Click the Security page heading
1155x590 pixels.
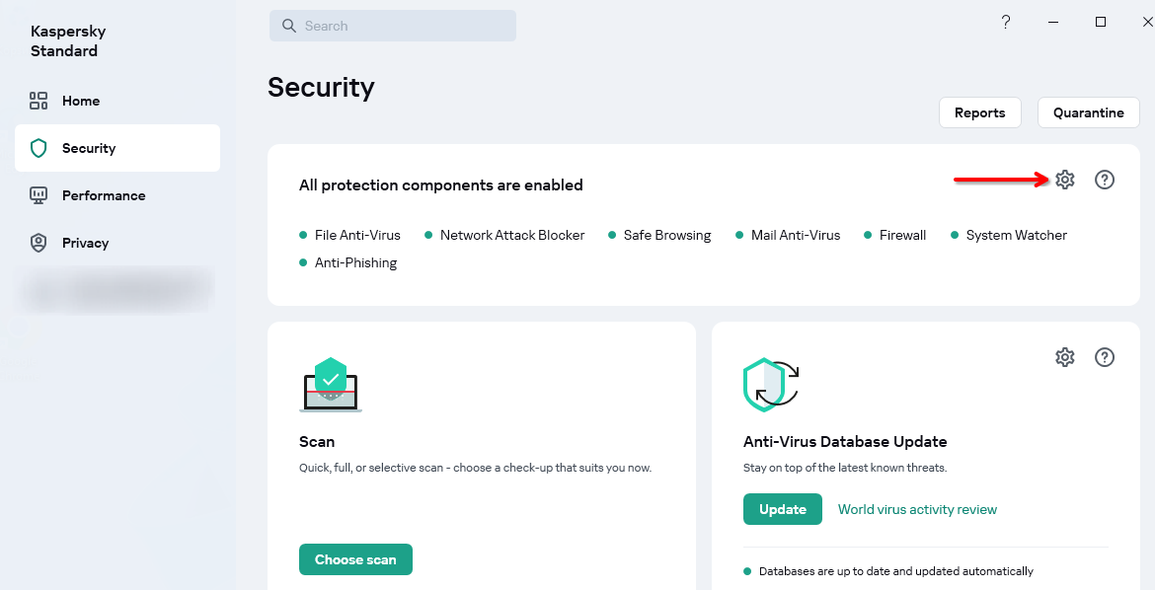pyautogui.click(x=321, y=87)
